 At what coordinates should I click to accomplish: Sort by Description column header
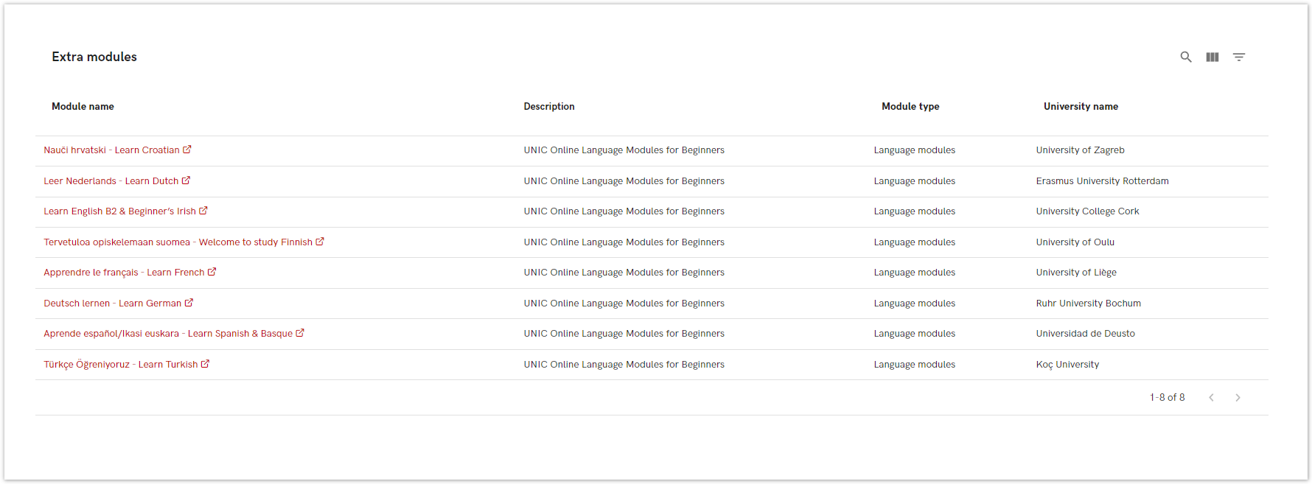coord(548,107)
